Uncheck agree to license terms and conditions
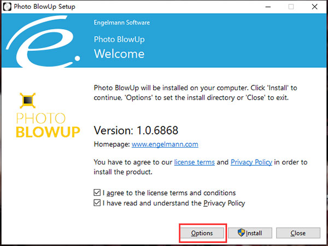 97,193
